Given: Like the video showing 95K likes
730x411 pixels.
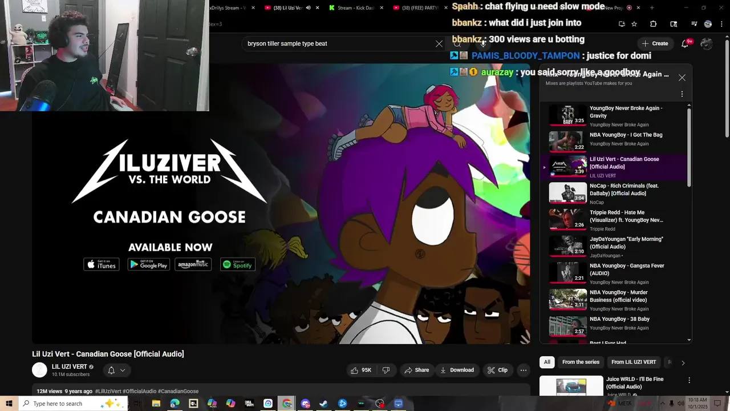Looking at the screenshot, I should coord(361,370).
